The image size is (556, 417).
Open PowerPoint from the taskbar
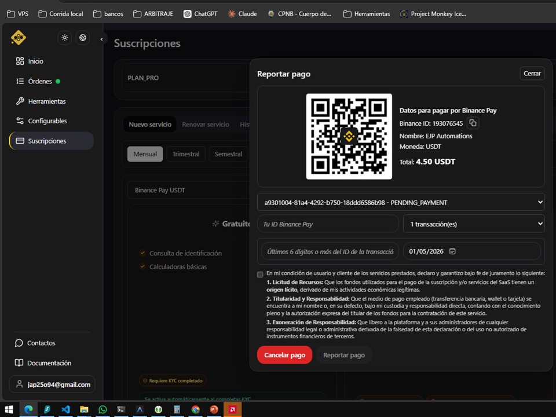coord(214,409)
